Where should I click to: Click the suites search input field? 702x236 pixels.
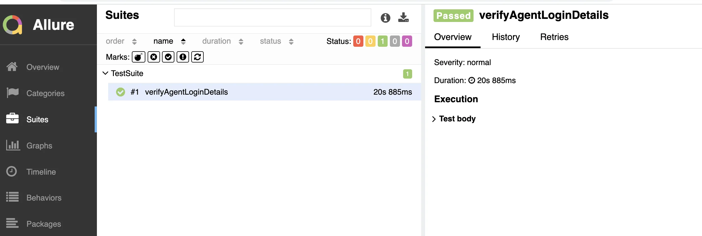pyautogui.click(x=272, y=17)
